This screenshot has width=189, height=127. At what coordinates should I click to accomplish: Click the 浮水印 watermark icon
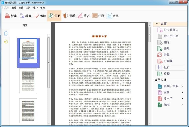point(160,99)
